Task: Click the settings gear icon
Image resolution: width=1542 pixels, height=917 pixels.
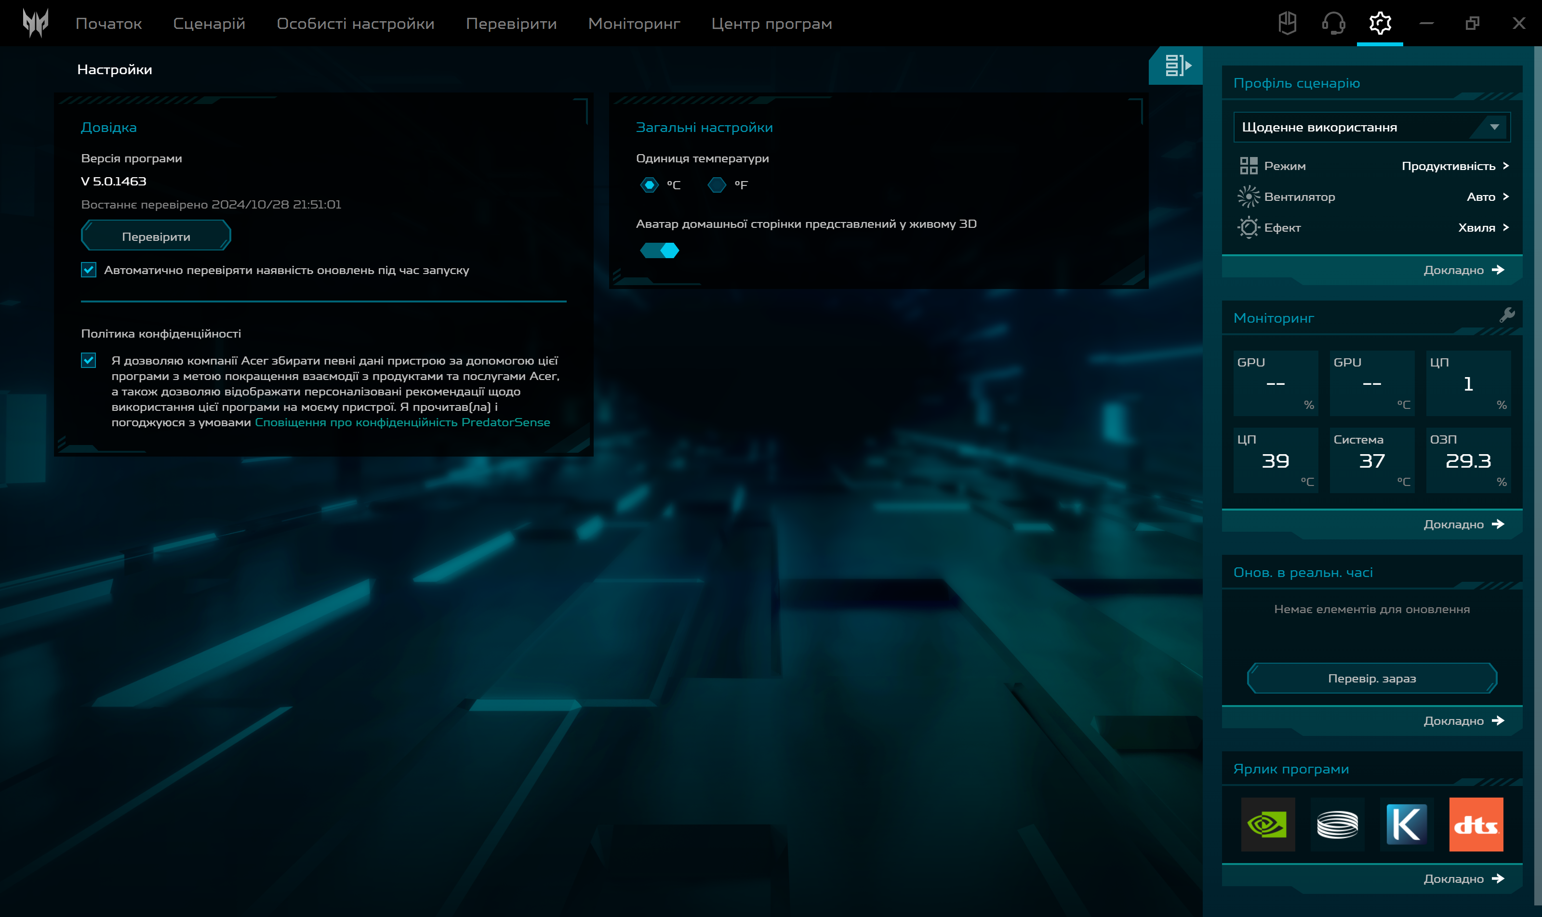Action: (x=1380, y=23)
